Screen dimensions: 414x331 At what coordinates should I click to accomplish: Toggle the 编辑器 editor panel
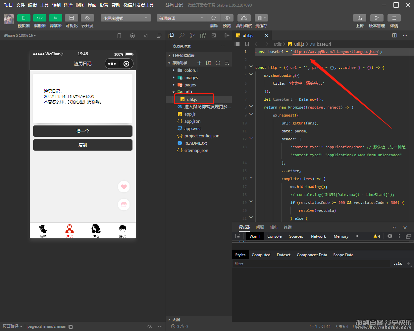pos(40,18)
